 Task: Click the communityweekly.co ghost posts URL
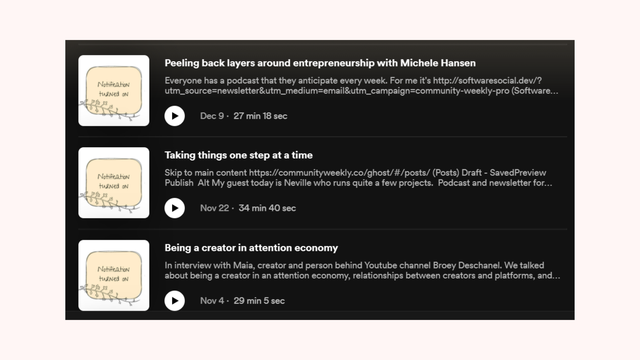pyautogui.click(x=339, y=173)
